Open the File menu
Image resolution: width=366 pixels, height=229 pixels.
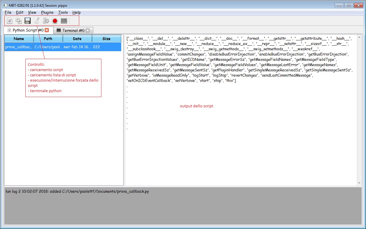click(8, 12)
